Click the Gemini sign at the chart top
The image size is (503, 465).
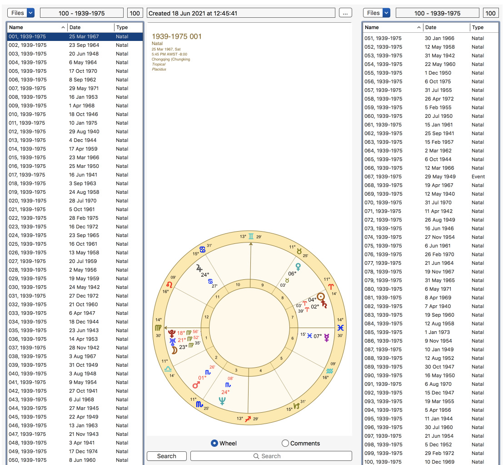click(251, 236)
